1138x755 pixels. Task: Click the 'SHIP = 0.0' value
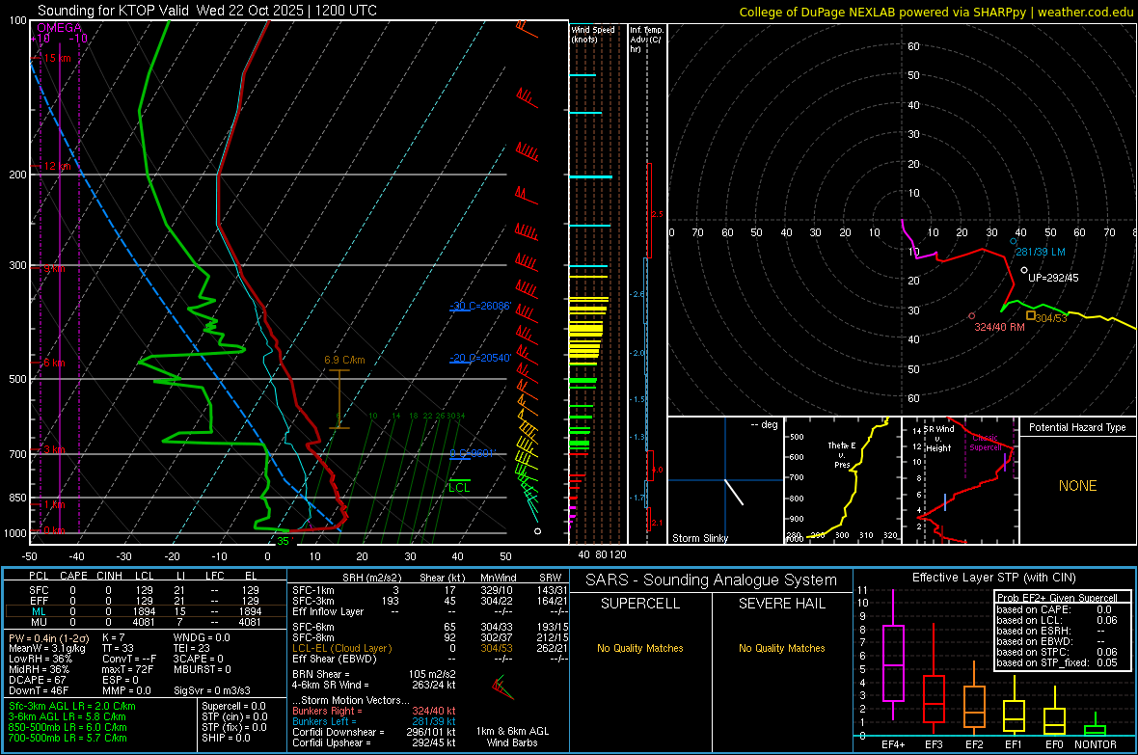click(x=226, y=738)
